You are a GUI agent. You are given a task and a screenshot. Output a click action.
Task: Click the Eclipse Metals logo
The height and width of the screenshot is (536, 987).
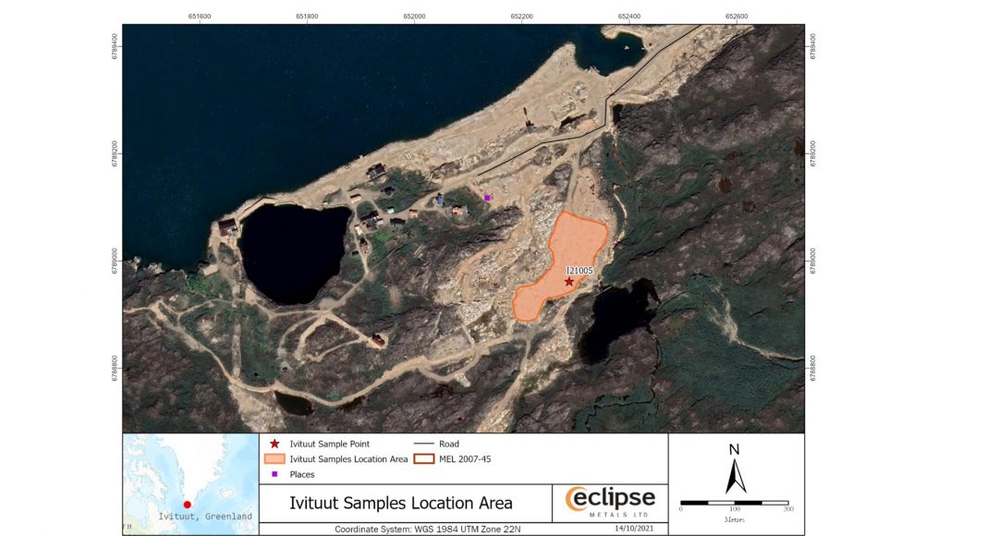pos(609,503)
